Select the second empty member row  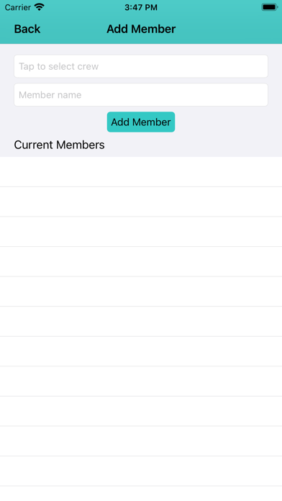[x=141, y=202]
